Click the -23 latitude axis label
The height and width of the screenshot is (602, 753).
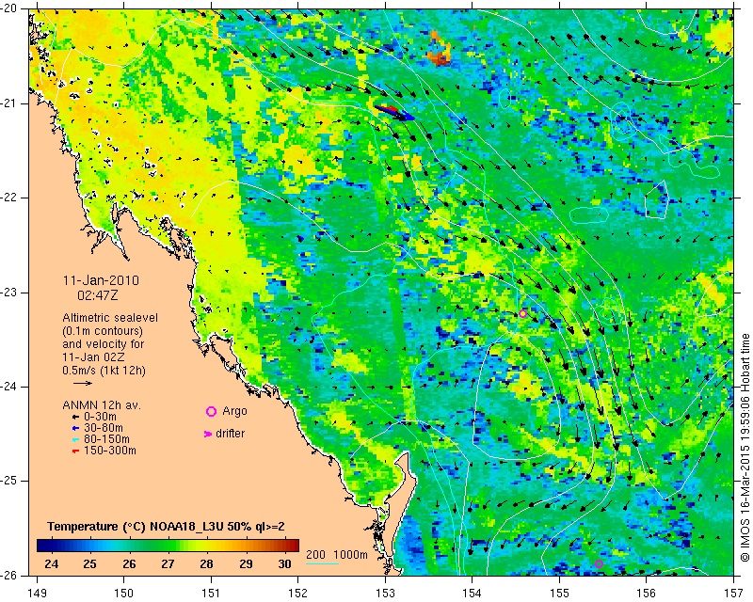(x=8, y=292)
